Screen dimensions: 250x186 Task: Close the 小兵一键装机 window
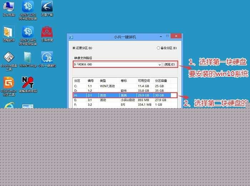point(176,36)
